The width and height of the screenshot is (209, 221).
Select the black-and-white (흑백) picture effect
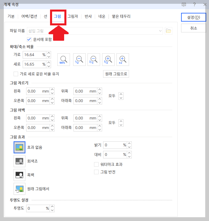19,175
